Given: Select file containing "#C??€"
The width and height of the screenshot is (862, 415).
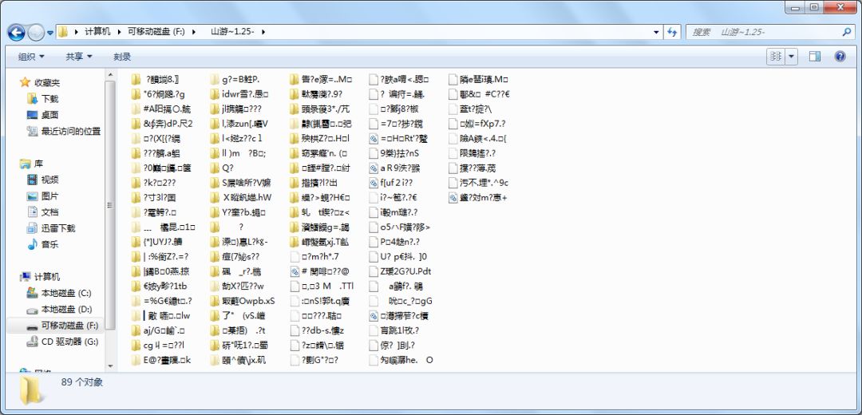Looking at the screenshot, I should pos(480,93).
